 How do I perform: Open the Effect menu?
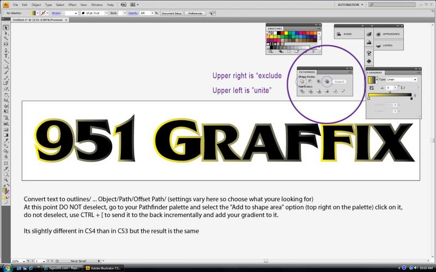[72, 5]
